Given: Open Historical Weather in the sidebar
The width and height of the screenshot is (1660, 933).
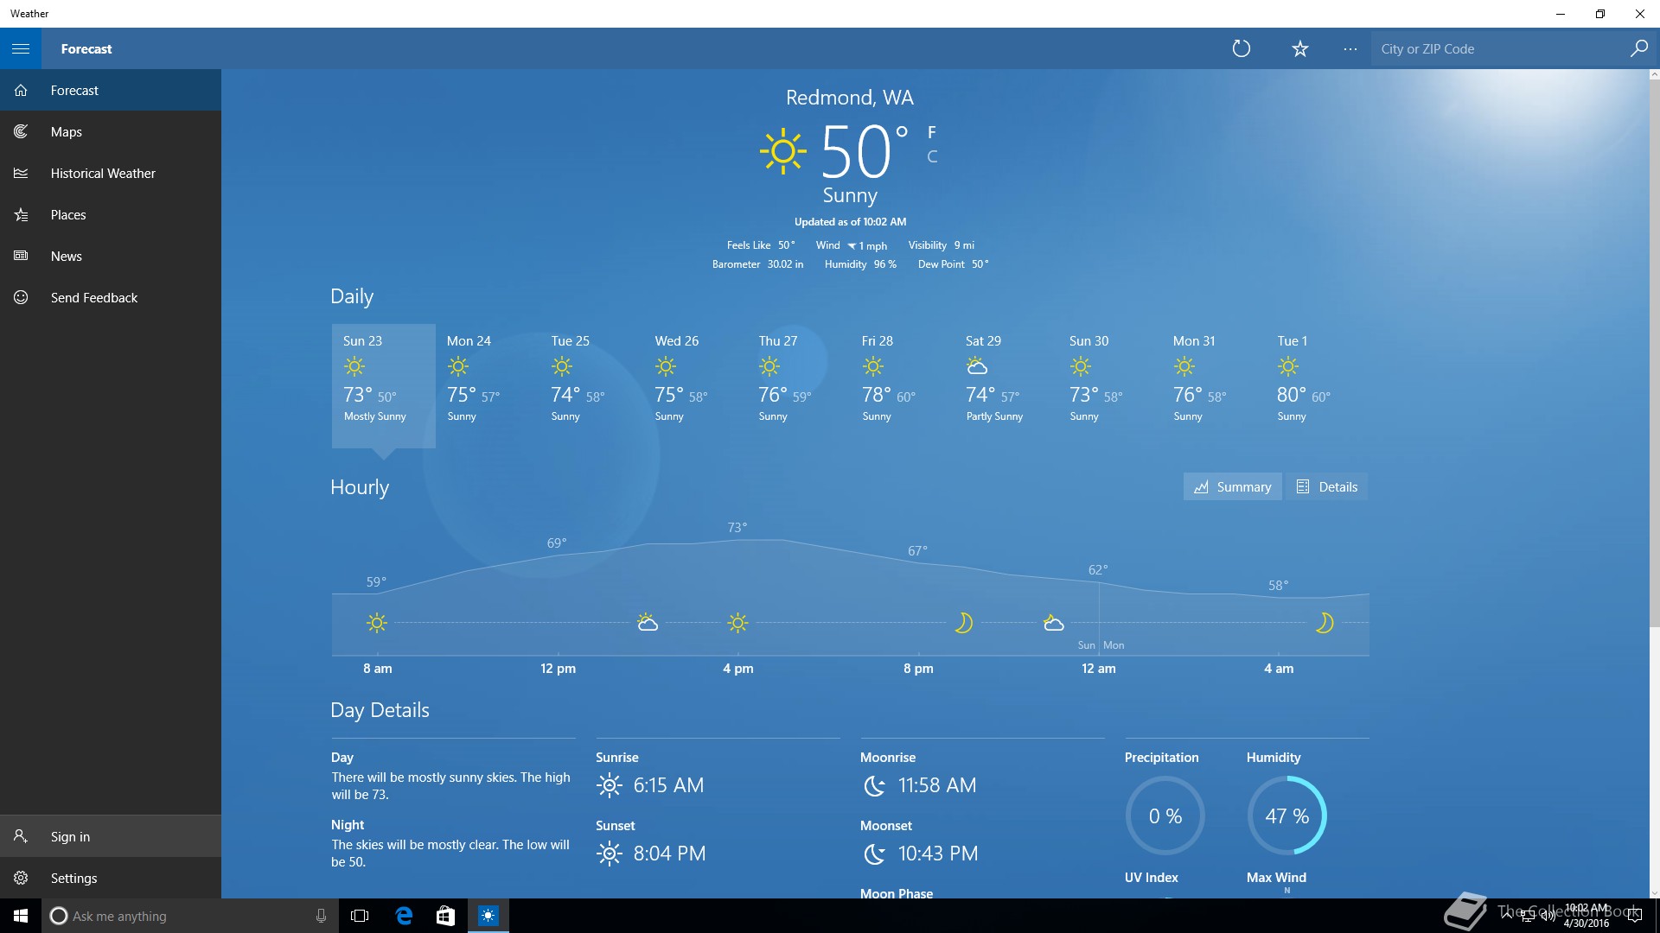Looking at the screenshot, I should pos(111,173).
